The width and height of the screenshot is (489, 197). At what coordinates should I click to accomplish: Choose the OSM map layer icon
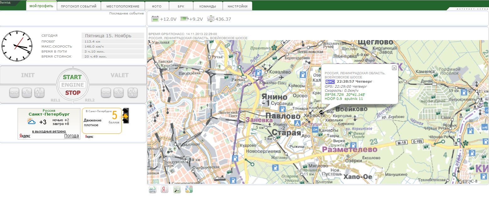tap(177, 189)
